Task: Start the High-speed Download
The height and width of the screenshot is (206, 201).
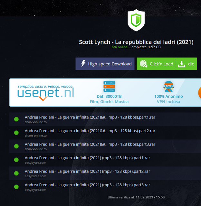Action: pyautogui.click(x=105, y=64)
